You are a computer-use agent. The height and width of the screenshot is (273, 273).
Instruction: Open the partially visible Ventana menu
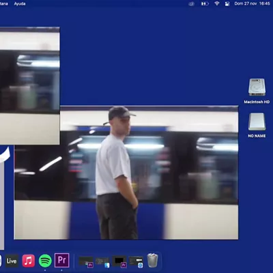(4, 3)
